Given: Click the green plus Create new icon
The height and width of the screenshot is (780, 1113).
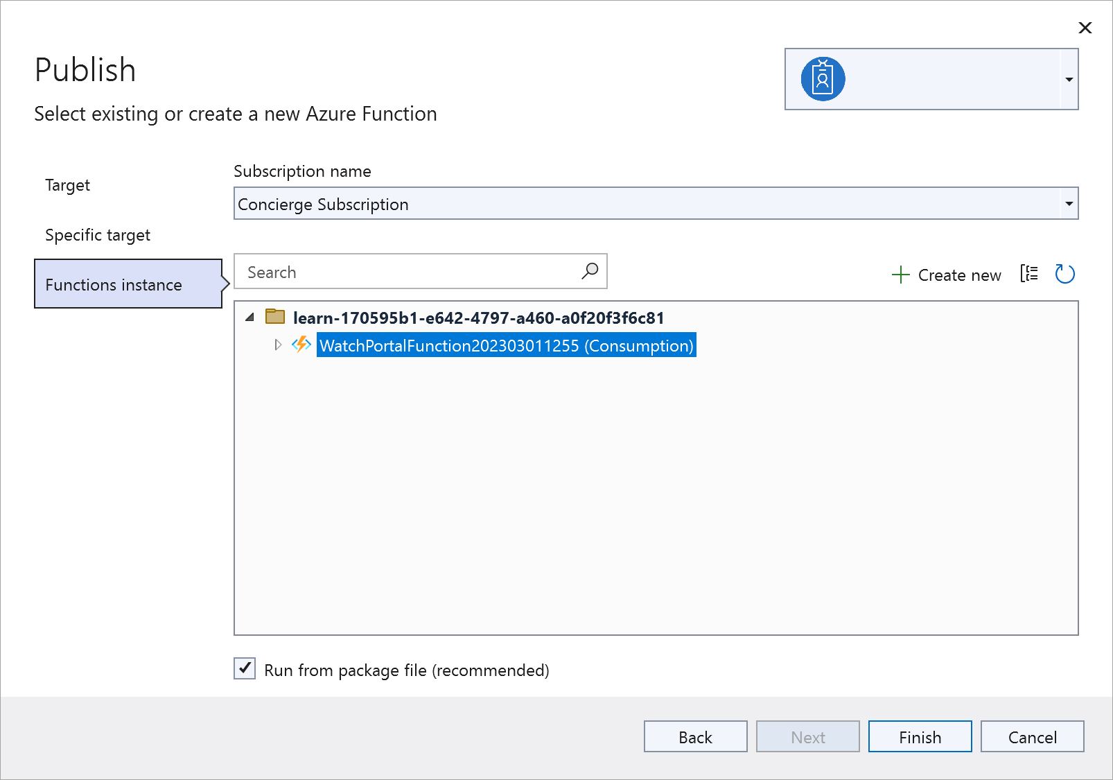Looking at the screenshot, I should 900,275.
